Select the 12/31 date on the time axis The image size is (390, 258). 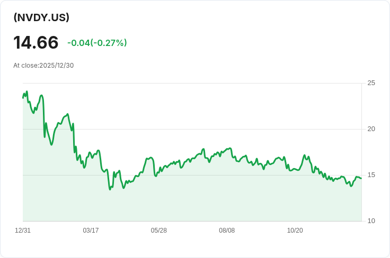point(23,231)
